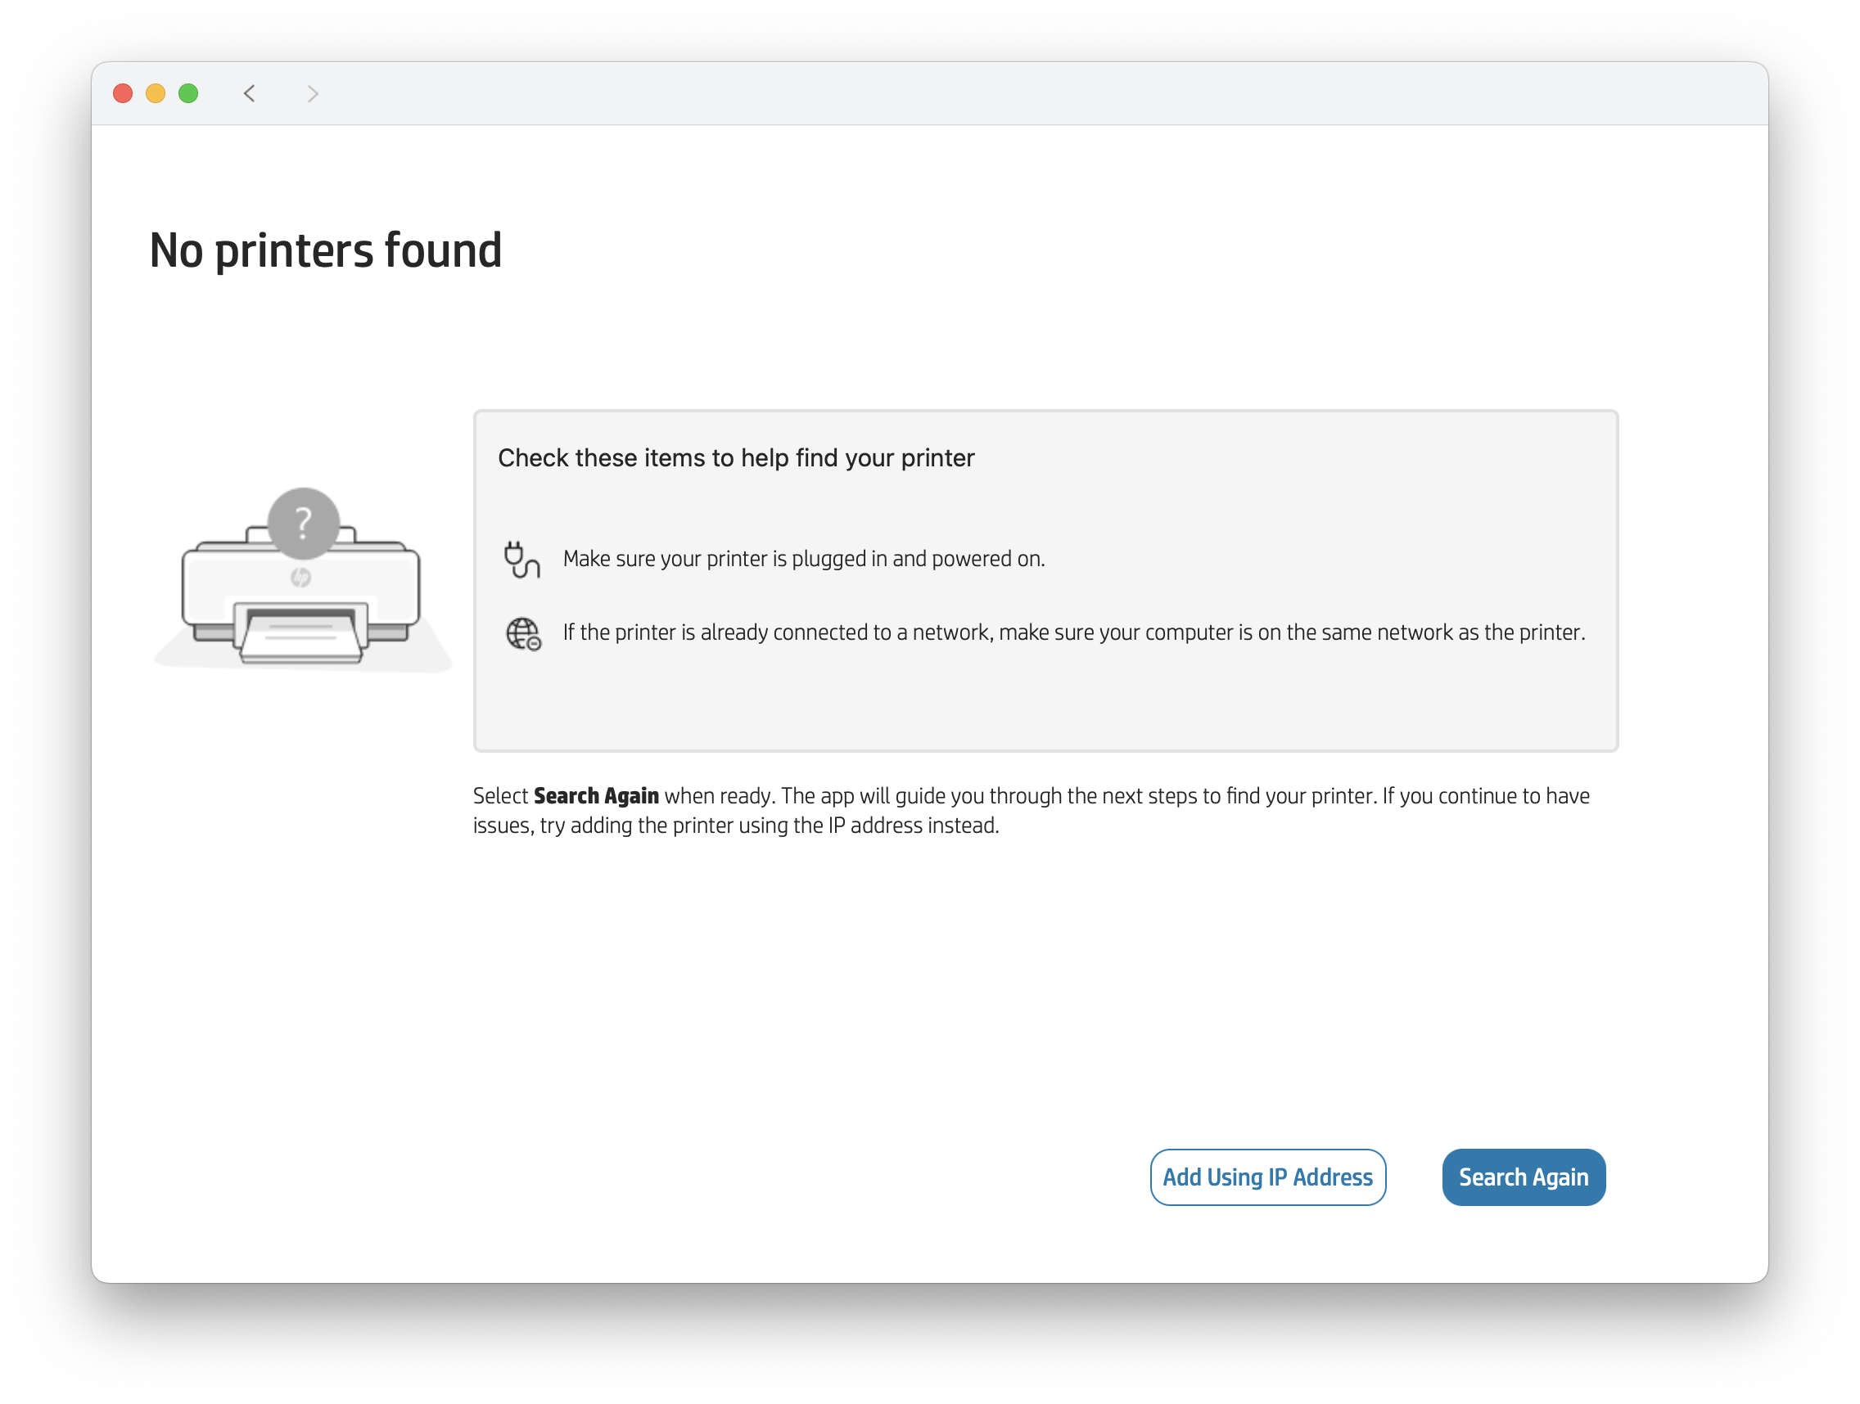Minimize the window using the yellow button

pos(156,93)
